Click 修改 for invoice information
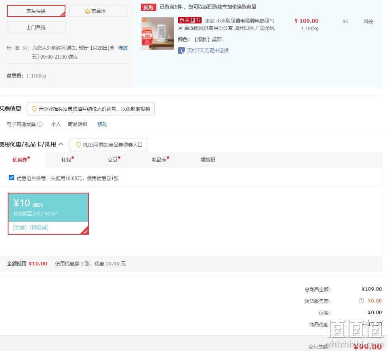 (x=102, y=124)
